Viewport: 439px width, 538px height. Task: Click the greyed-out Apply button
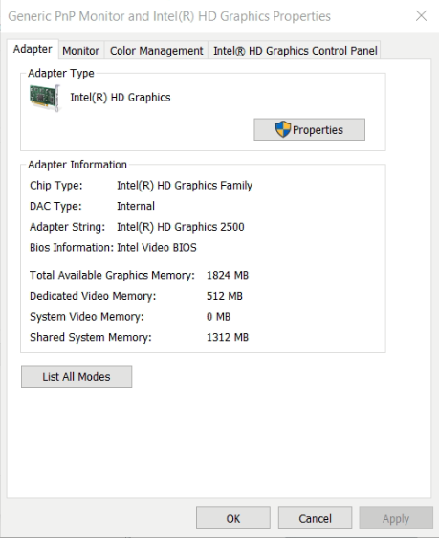click(x=396, y=518)
